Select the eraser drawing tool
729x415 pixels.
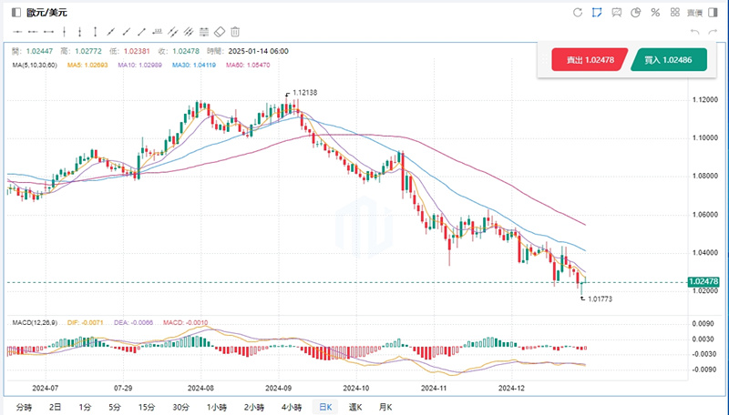[x=219, y=32]
